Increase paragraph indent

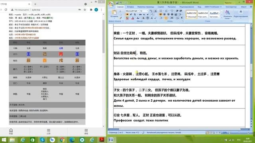coord(180,11)
